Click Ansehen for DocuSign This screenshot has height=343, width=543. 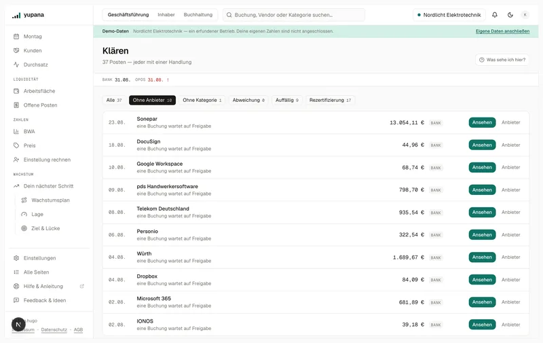482,145
